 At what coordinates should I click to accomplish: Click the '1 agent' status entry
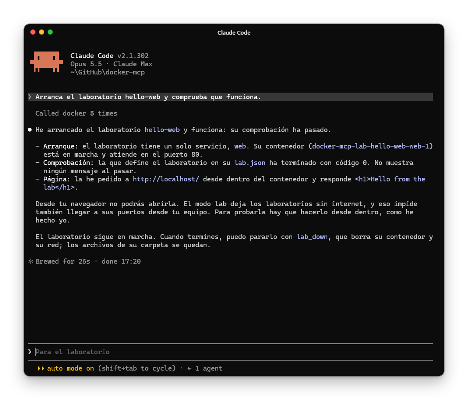tap(209, 368)
